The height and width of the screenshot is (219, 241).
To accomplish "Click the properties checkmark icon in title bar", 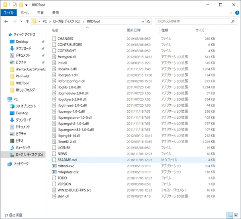I will (x=14, y=5).
